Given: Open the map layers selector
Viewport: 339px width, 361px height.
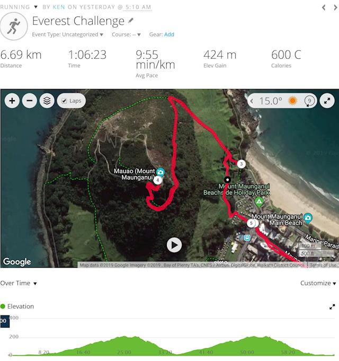Looking at the screenshot, I should (47, 101).
